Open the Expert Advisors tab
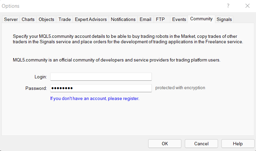 click(x=91, y=20)
